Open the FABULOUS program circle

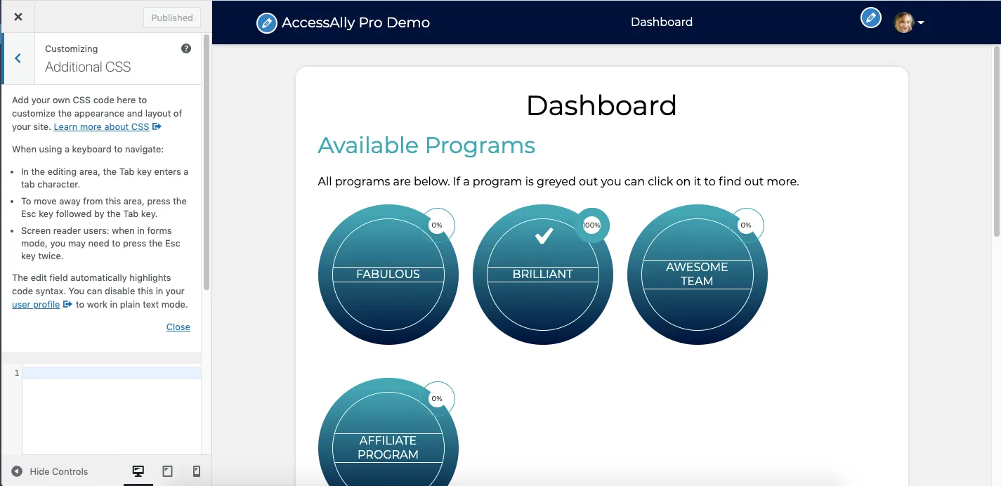388,274
